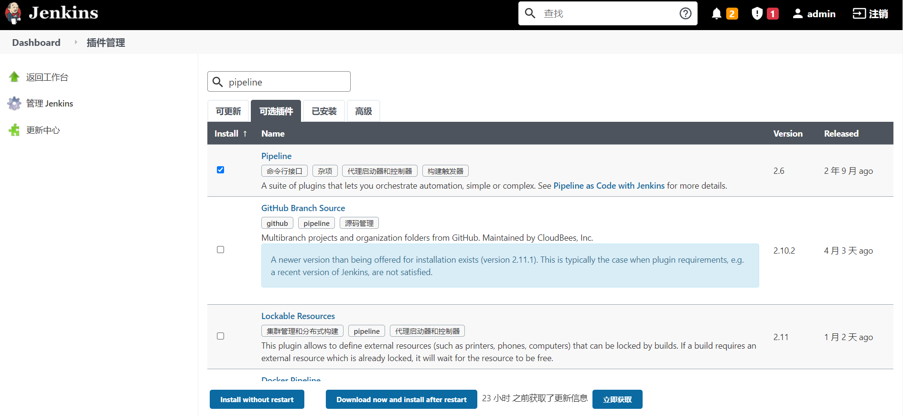This screenshot has width=903, height=416.
Task: Focus the plugin filter field containing pipeline
Action: point(279,82)
